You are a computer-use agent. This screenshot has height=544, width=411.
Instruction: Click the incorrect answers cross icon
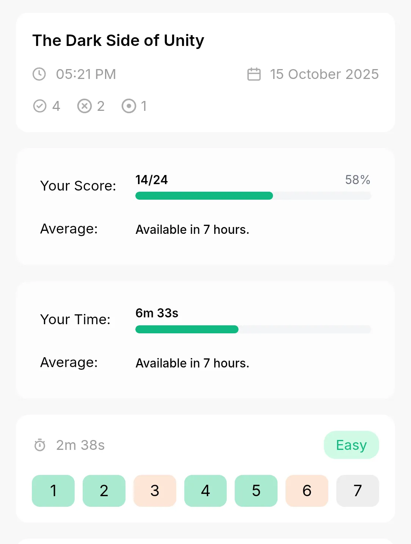coord(85,106)
